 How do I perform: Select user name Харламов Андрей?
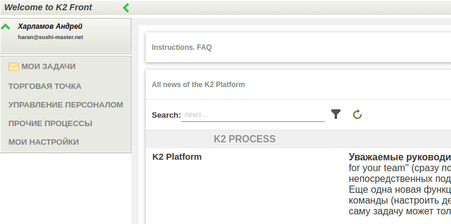[x=50, y=26]
